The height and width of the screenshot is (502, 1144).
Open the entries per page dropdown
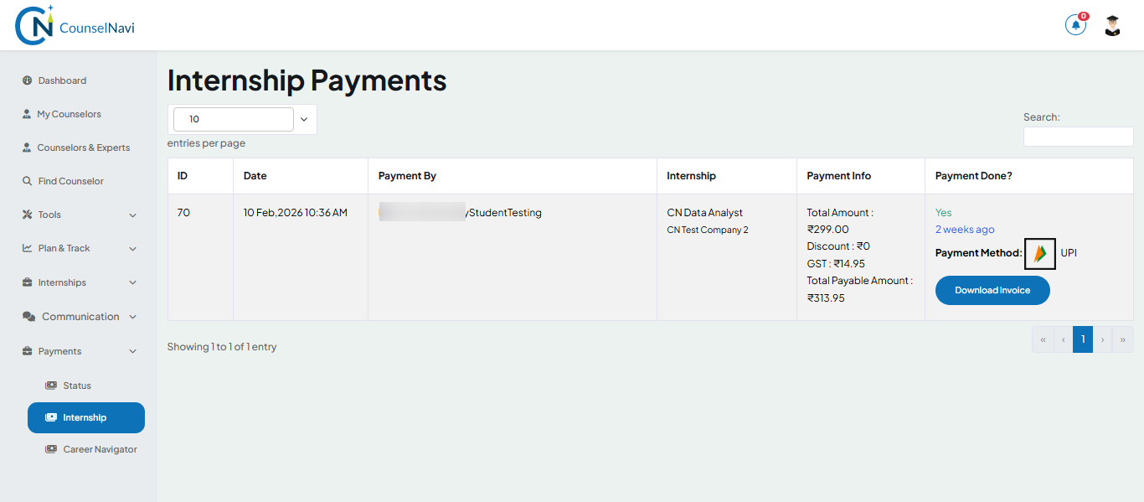click(x=242, y=119)
